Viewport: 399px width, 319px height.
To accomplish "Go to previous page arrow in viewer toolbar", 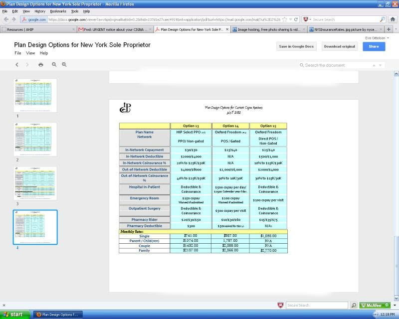I will (17, 65).
